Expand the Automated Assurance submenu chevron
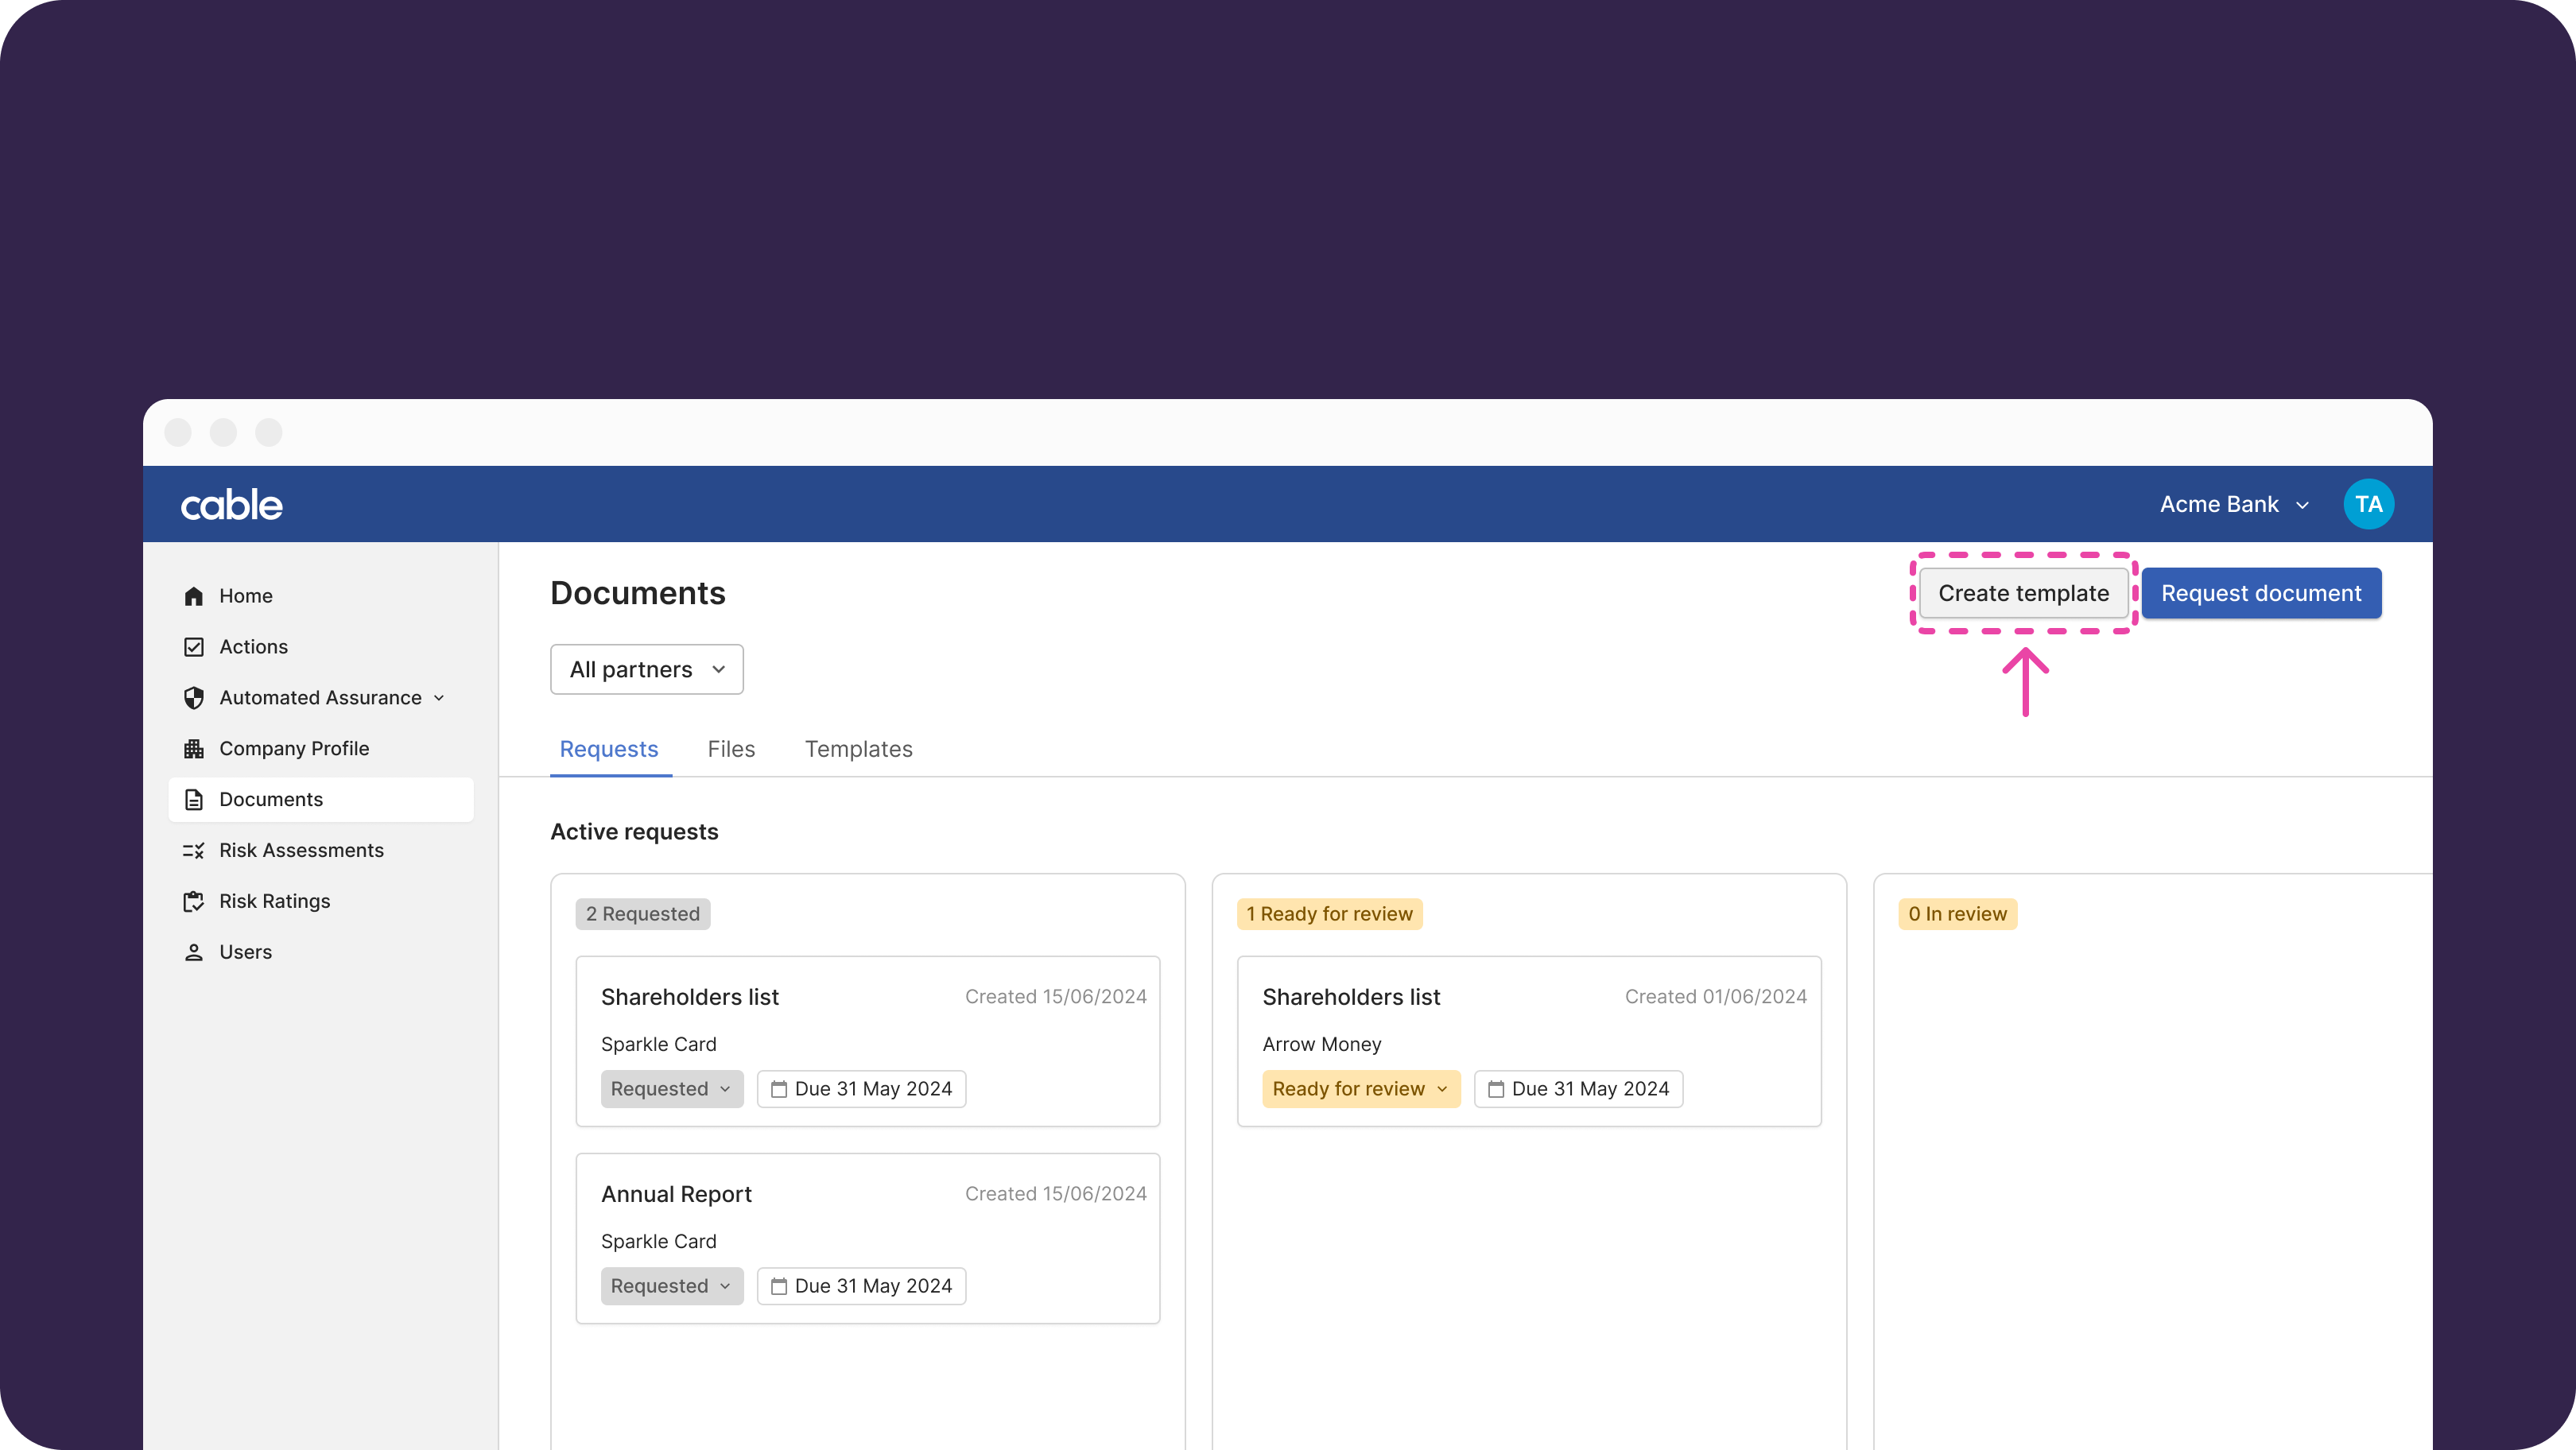This screenshot has width=2576, height=1450. point(439,698)
